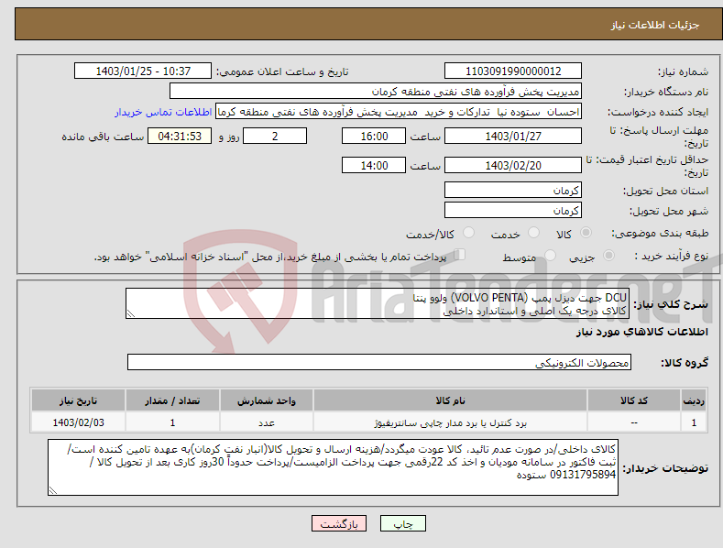Click the need date cell 1403/02/03
723x548 pixels.
tap(78, 422)
